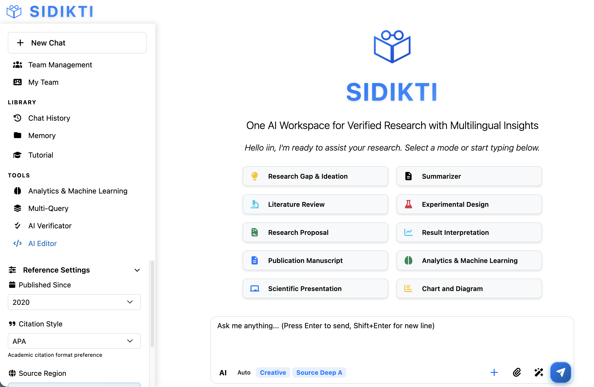Viewport: 594px width, 387px height.
Task: Select Research Gap & Ideation mode
Action: (315, 176)
